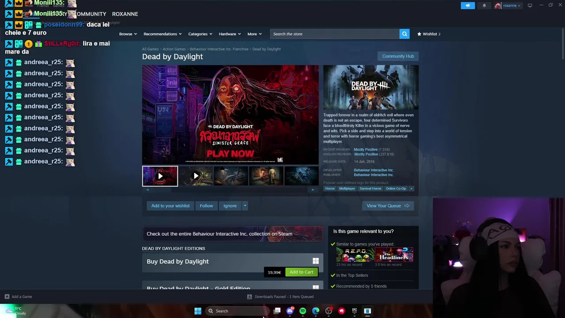Open Riot client from the taskbar
Image resolution: width=565 pixels, height=318 pixels.
coord(342,311)
